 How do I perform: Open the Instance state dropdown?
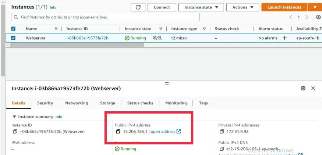201,7
